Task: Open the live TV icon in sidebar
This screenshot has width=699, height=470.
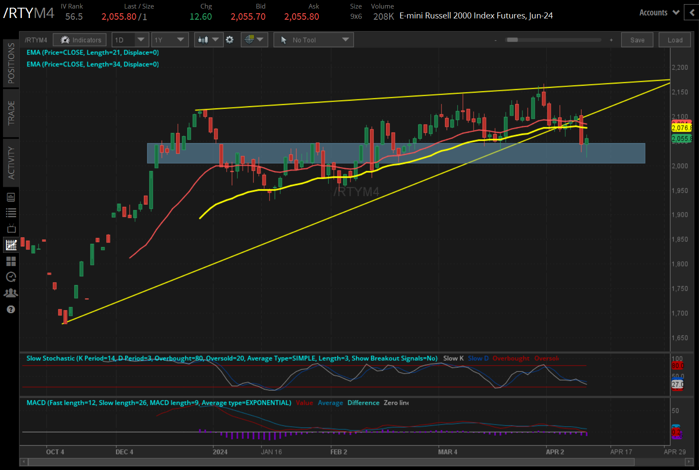Action: 11,228
